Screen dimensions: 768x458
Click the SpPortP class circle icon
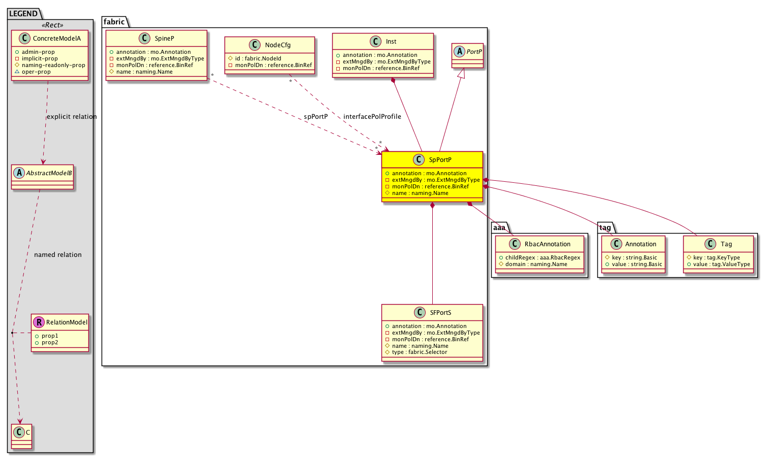point(419,160)
